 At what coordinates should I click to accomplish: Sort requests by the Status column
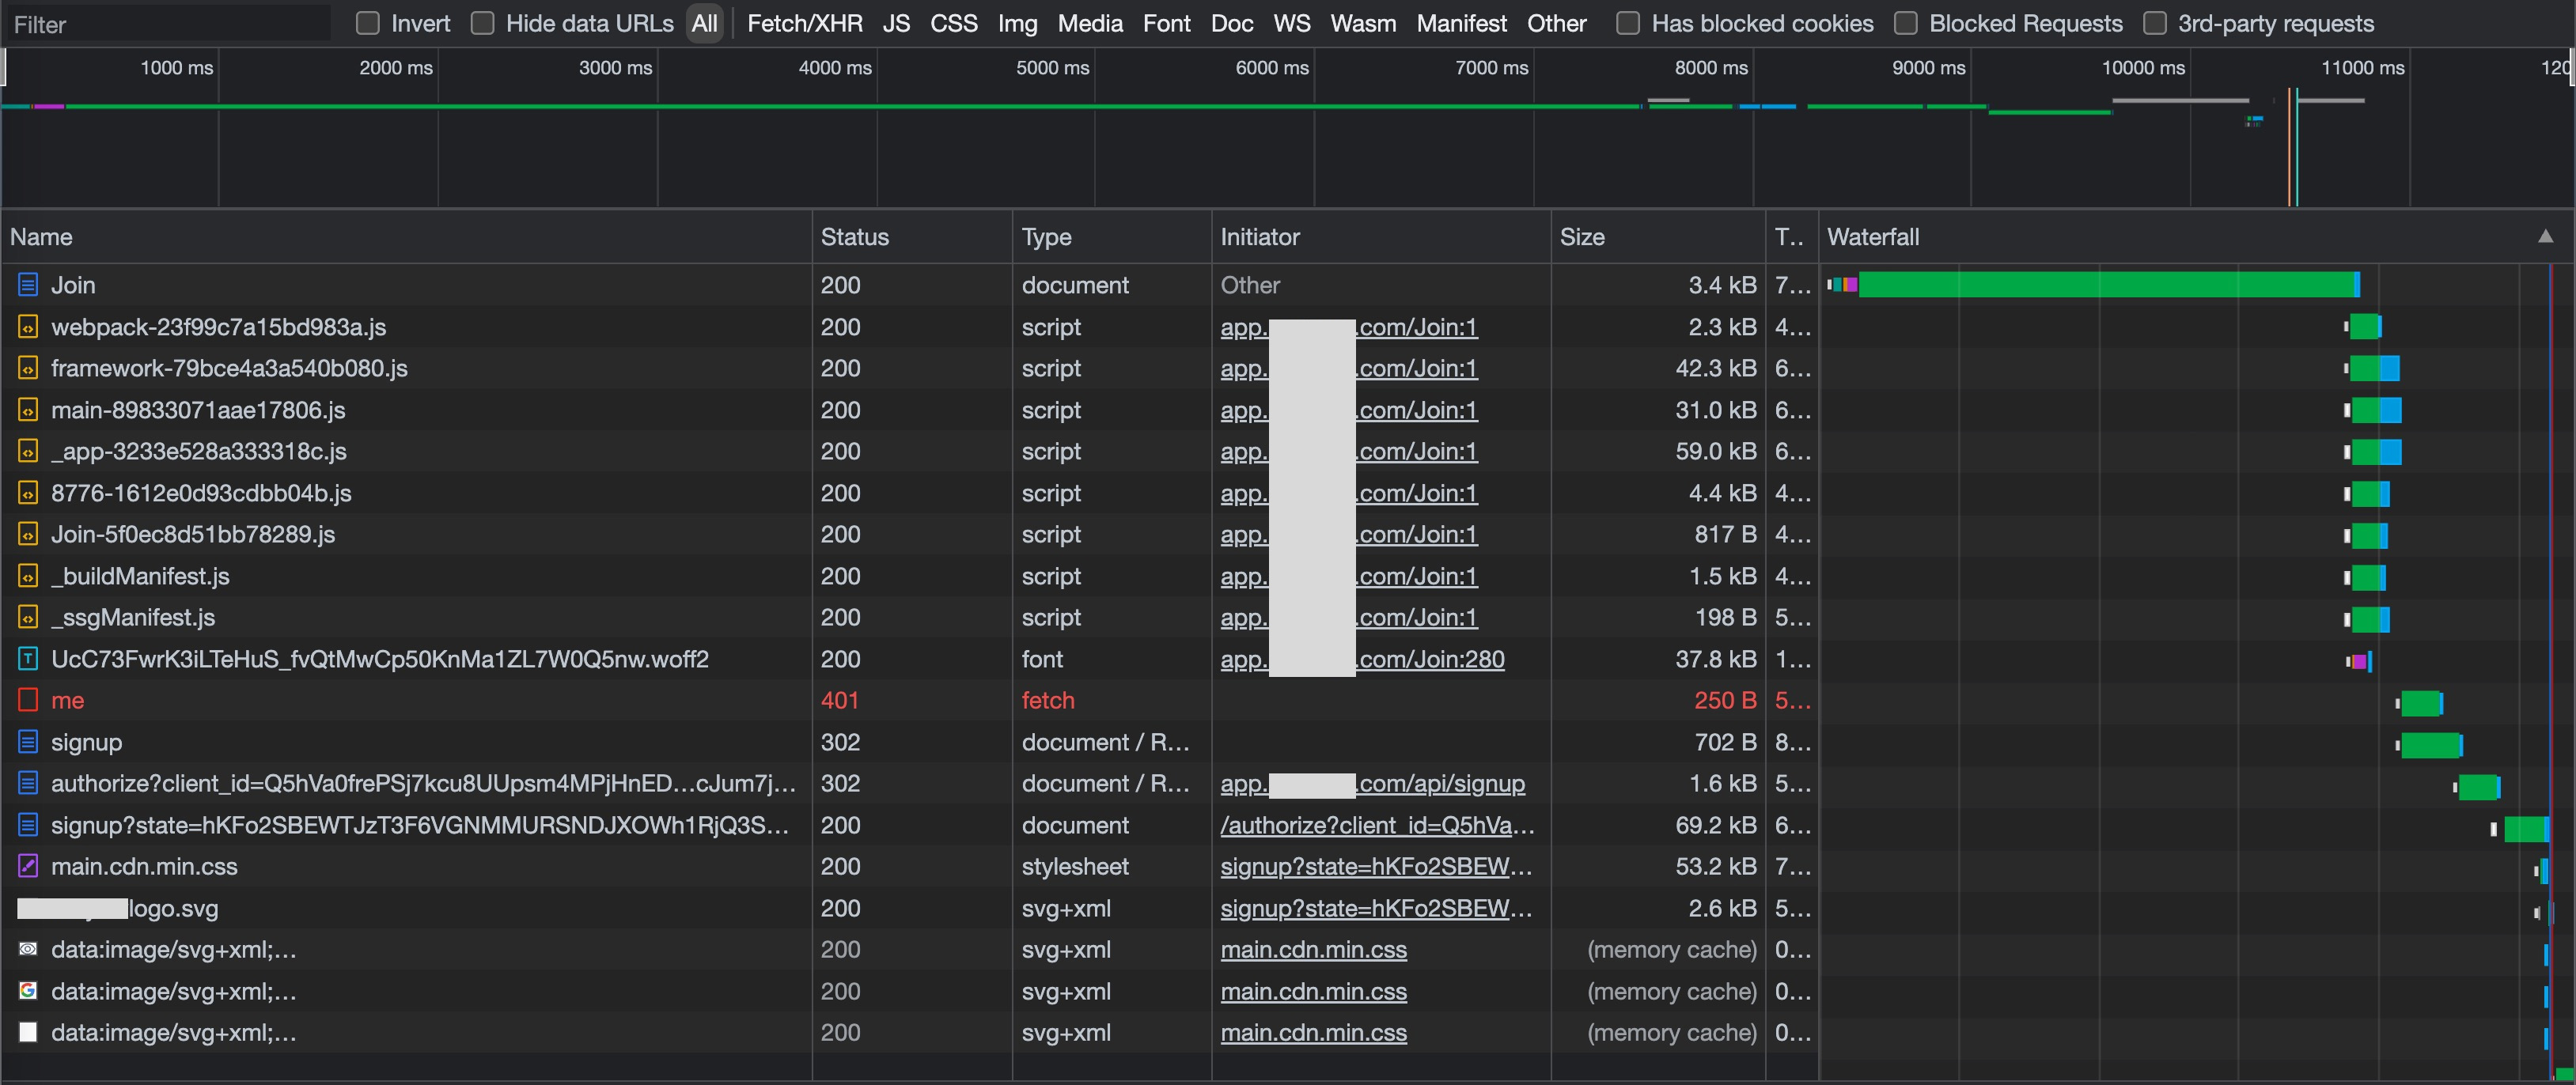click(854, 237)
